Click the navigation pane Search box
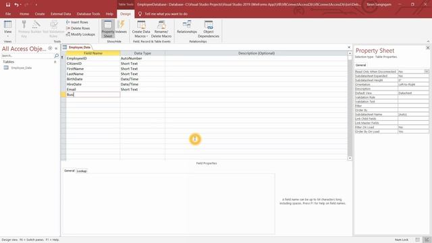432x243 pixels. (x=27, y=55)
